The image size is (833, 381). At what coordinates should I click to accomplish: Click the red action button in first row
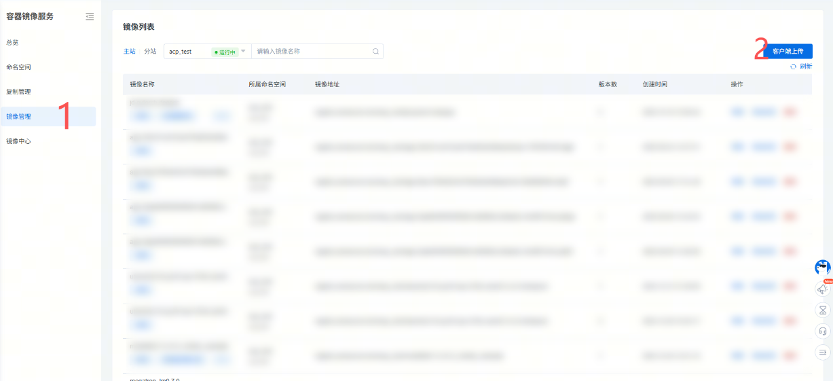click(790, 112)
